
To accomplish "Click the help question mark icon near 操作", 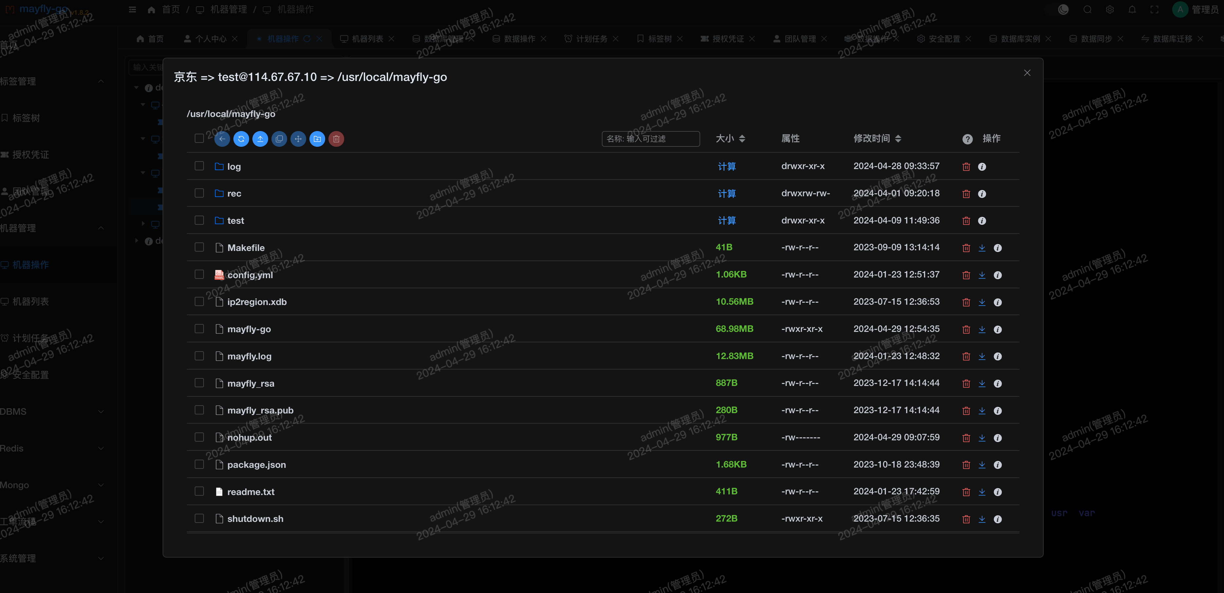I will [967, 139].
